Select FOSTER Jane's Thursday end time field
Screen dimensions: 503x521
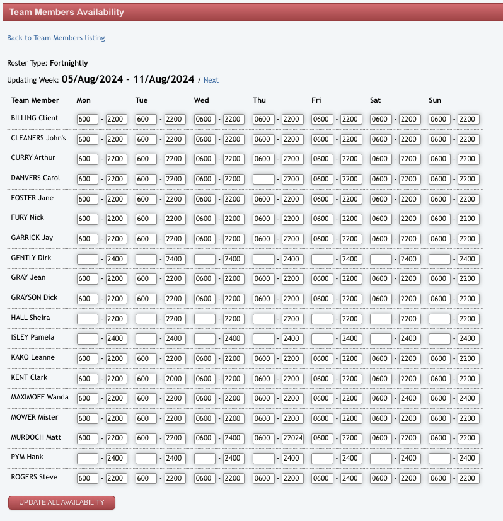tap(292, 199)
